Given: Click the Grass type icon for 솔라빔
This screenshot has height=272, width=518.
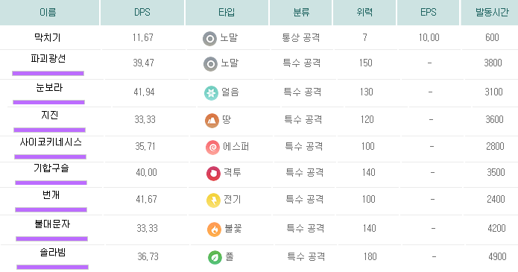Looking at the screenshot, I should pos(215,257).
